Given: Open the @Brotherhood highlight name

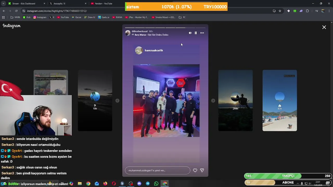Looking at the screenshot, I should (x=140, y=31).
